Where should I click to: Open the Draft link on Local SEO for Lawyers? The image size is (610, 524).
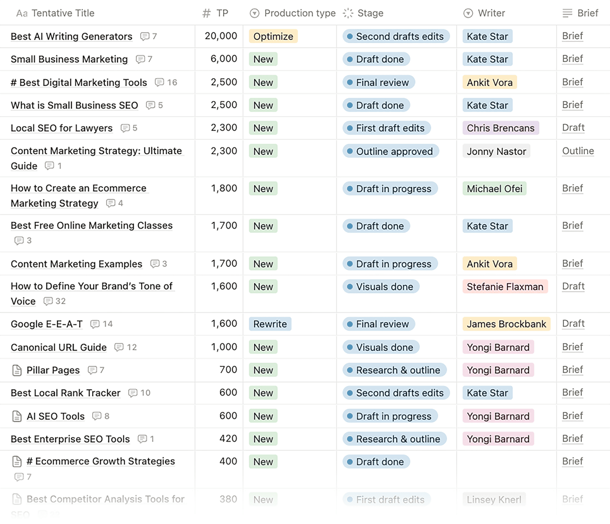coord(573,128)
